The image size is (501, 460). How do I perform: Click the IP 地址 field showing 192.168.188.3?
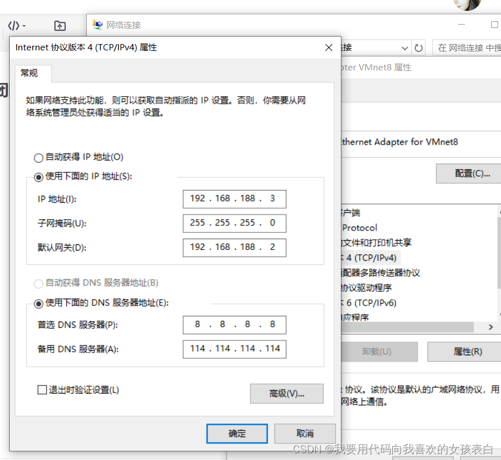[x=234, y=199]
